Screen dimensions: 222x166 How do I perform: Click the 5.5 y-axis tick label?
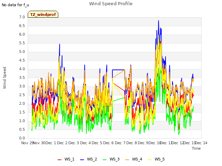[x=22, y=43]
